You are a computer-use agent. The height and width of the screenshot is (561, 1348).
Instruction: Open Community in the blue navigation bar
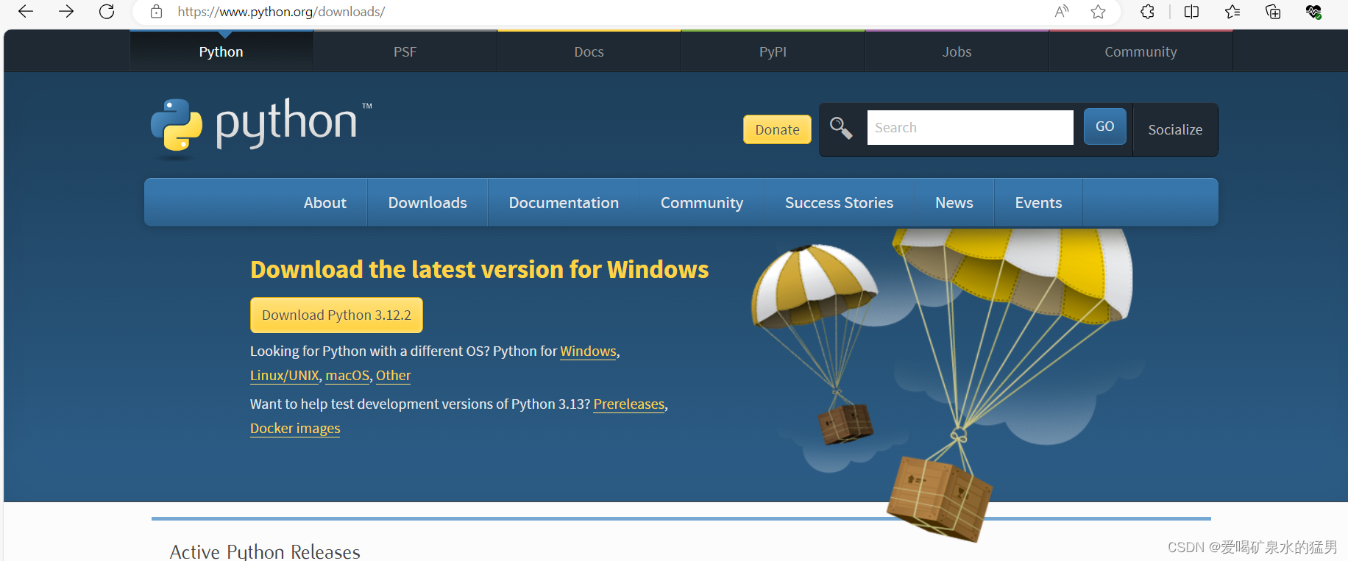pyautogui.click(x=702, y=202)
